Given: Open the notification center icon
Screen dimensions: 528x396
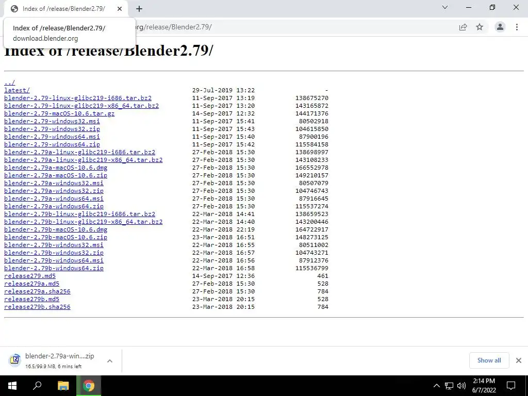Looking at the screenshot, I should [x=511, y=386].
